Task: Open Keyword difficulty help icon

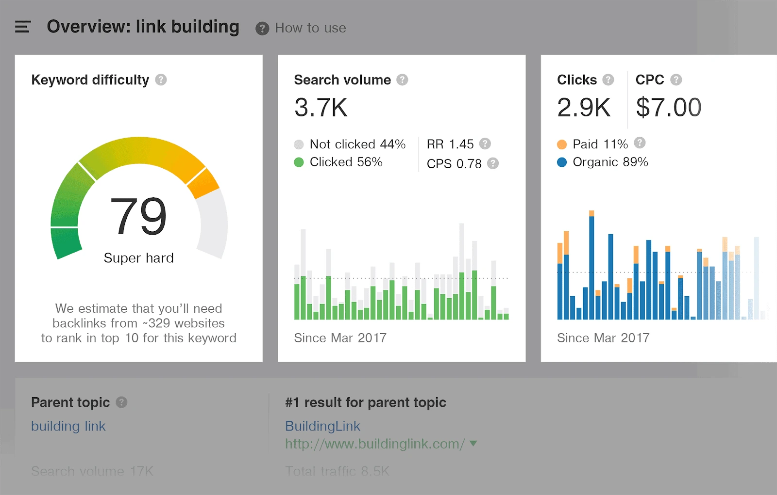Action: coord(161,80)
